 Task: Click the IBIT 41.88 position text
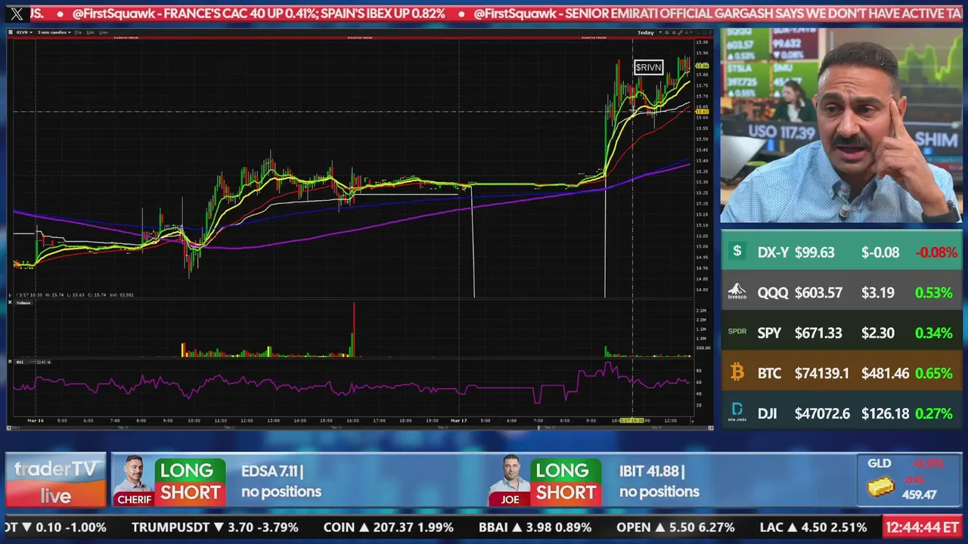point(652,471)
